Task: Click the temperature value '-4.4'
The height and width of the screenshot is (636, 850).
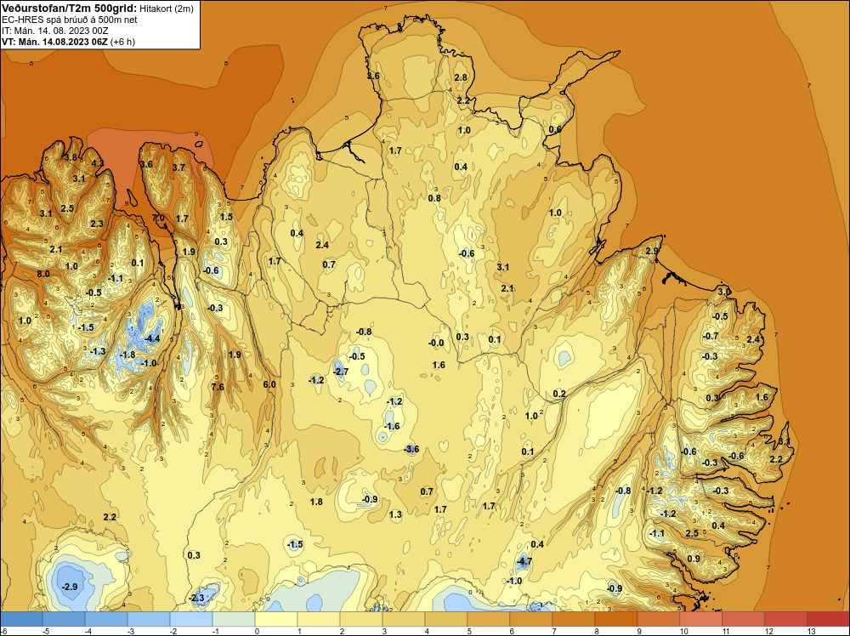Action: point(152,339)
